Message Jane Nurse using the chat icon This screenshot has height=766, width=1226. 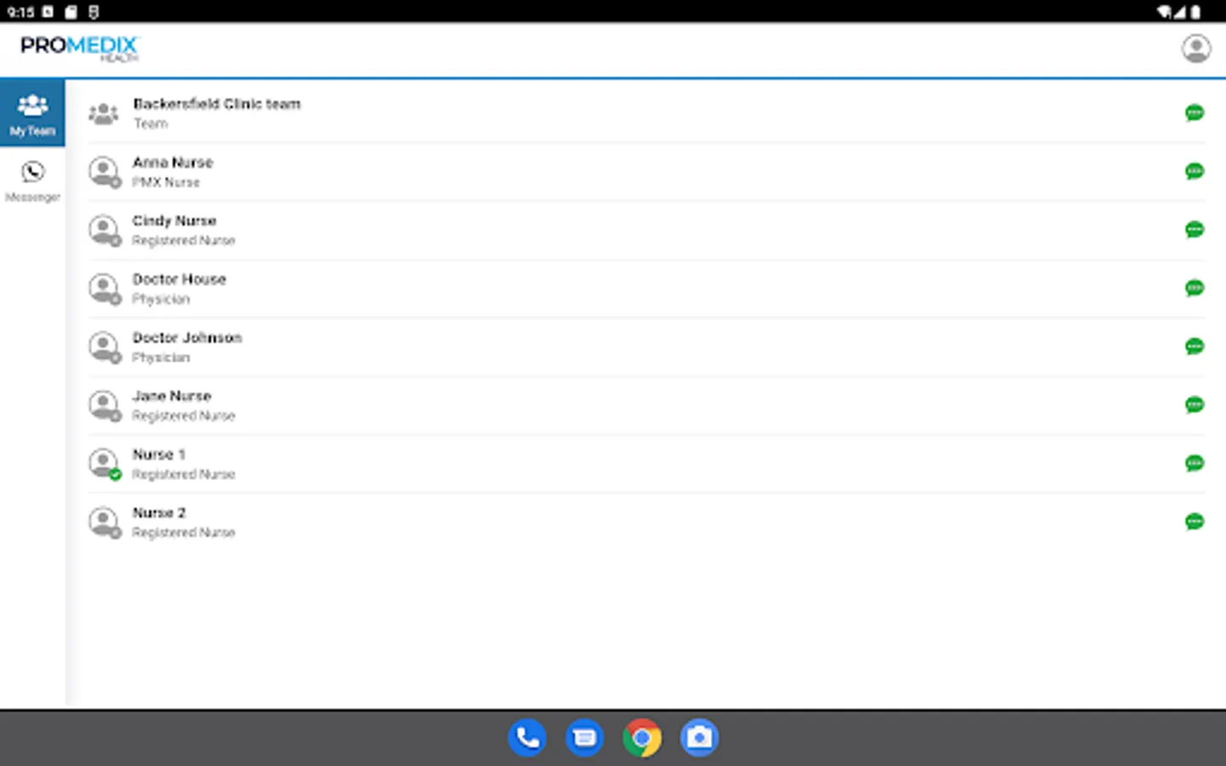1194,405
